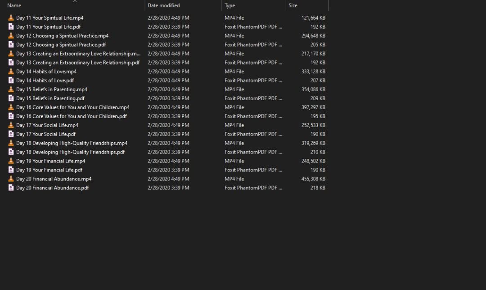This screenshot has height=290, width=486.
Task: Select Day 20 Financial Abundance.pdf file name
Action: [x=52, y=188]
